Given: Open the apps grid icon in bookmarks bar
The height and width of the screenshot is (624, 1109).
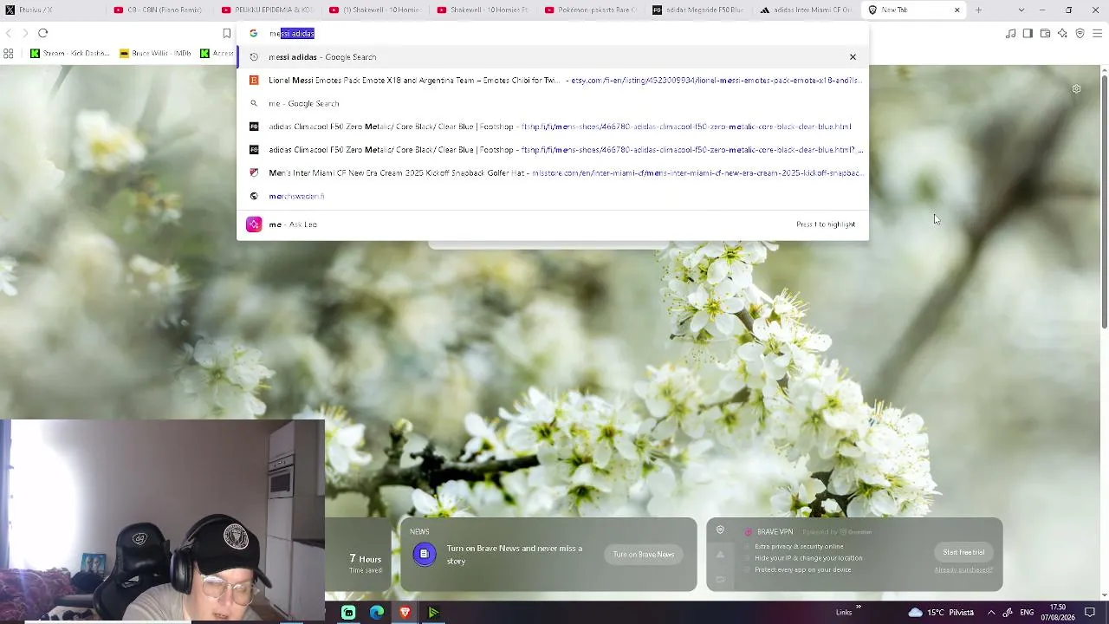Looking at the screenshot, I should (9, 53).
